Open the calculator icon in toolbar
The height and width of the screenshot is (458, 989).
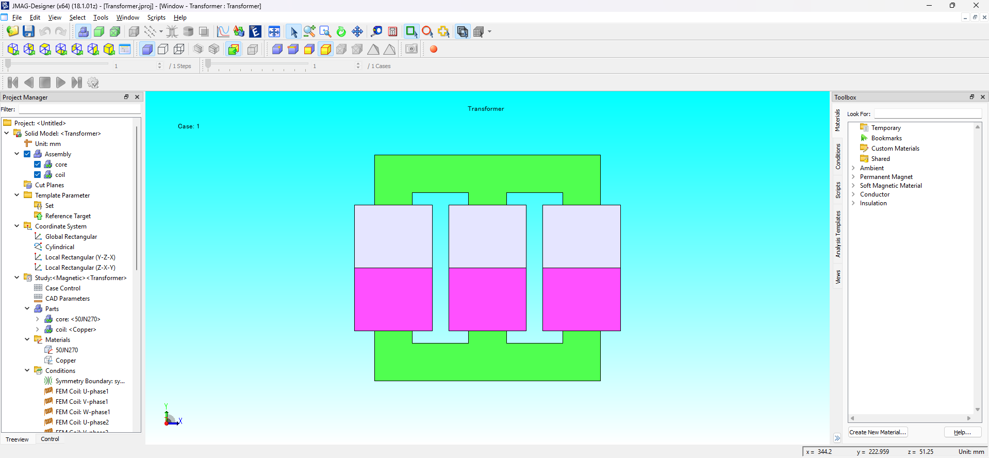tap(392, 32)
